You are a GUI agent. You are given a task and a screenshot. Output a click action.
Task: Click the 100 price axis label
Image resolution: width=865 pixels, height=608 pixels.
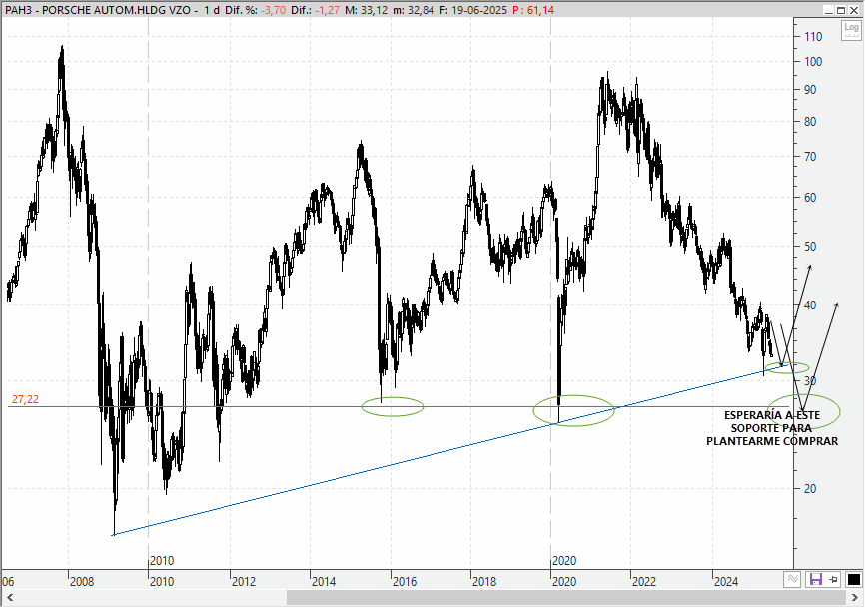(x=813, y=61)
